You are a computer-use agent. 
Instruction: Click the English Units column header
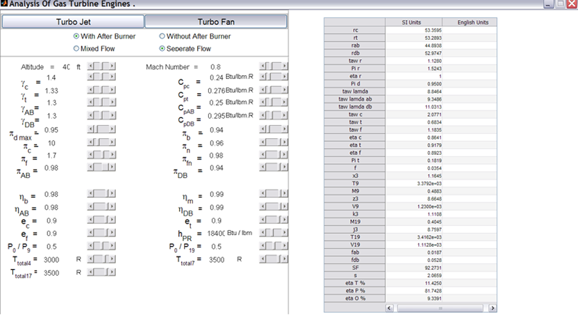[x=473, y=22]
